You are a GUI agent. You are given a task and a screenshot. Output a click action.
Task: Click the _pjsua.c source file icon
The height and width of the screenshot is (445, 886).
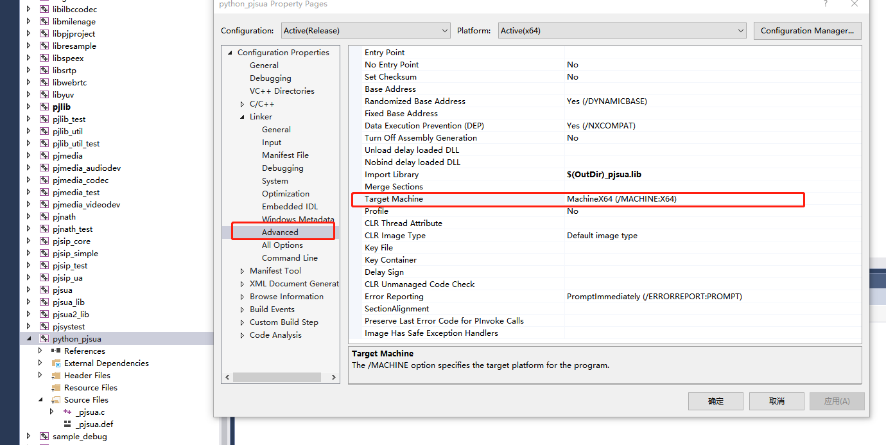67,412
